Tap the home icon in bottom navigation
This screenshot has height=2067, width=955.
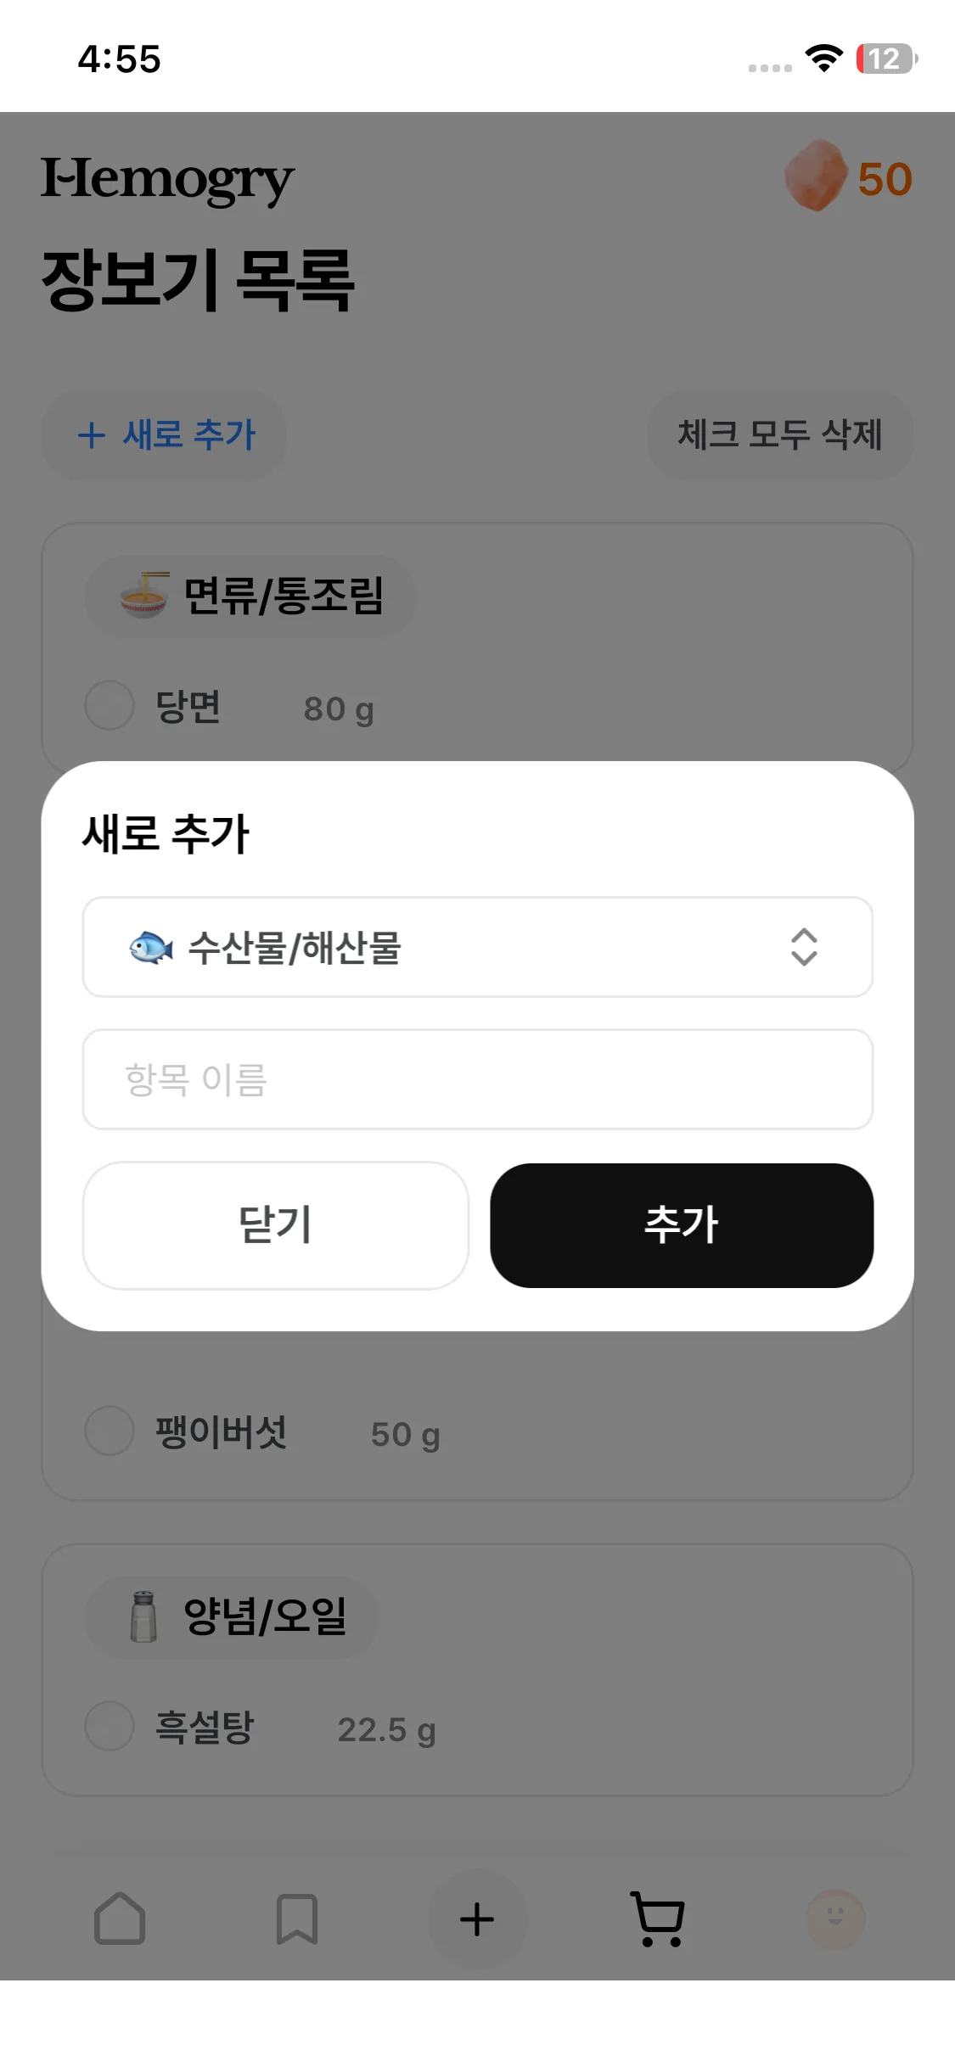pos(120,1919)
